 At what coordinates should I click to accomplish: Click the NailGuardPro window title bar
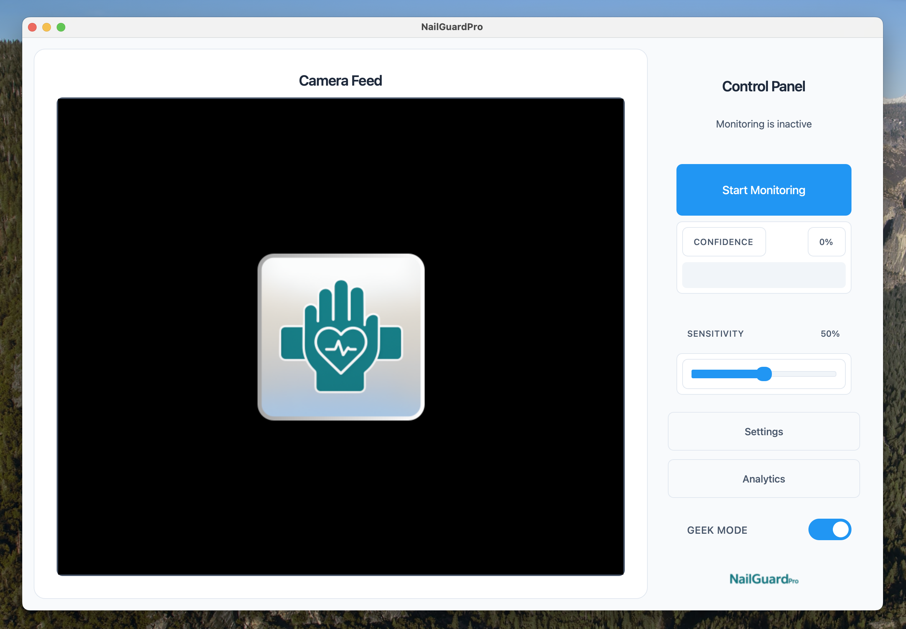tap(452, 27)
